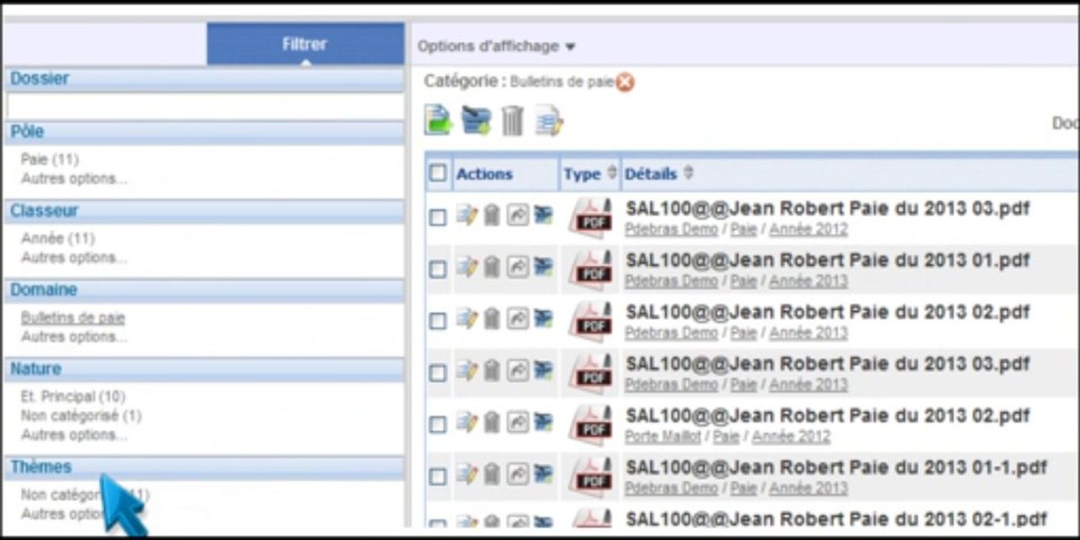Switch to the Filtrer tab

click(305, 44)
